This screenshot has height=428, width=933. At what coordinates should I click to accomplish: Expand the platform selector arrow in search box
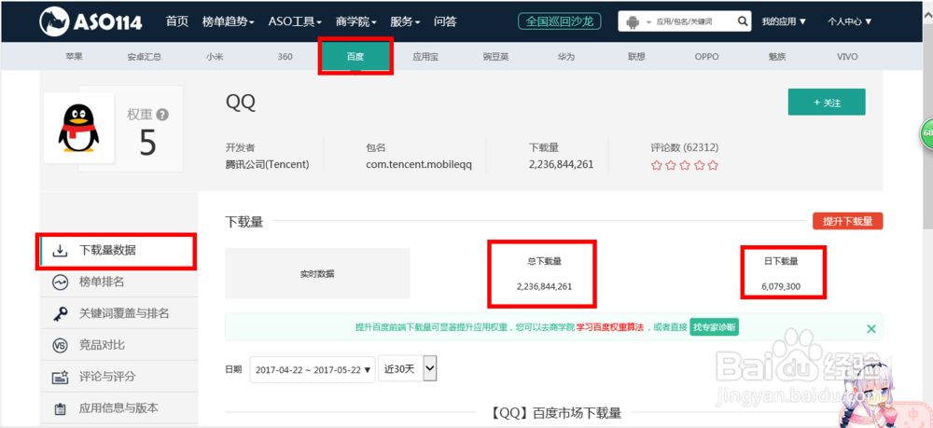click(x=647, y=22)
